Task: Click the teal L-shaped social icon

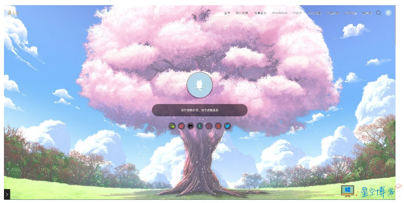Action: point(200,126)
